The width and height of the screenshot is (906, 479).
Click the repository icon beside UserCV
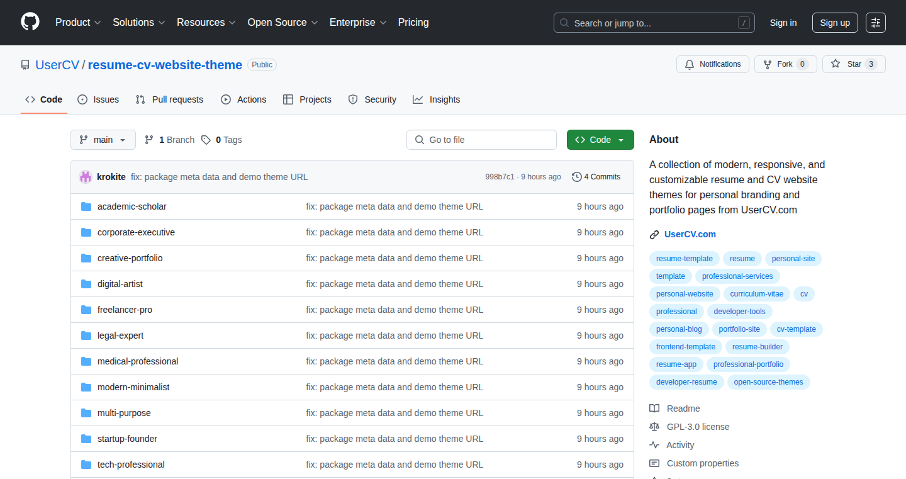[25, 65]
